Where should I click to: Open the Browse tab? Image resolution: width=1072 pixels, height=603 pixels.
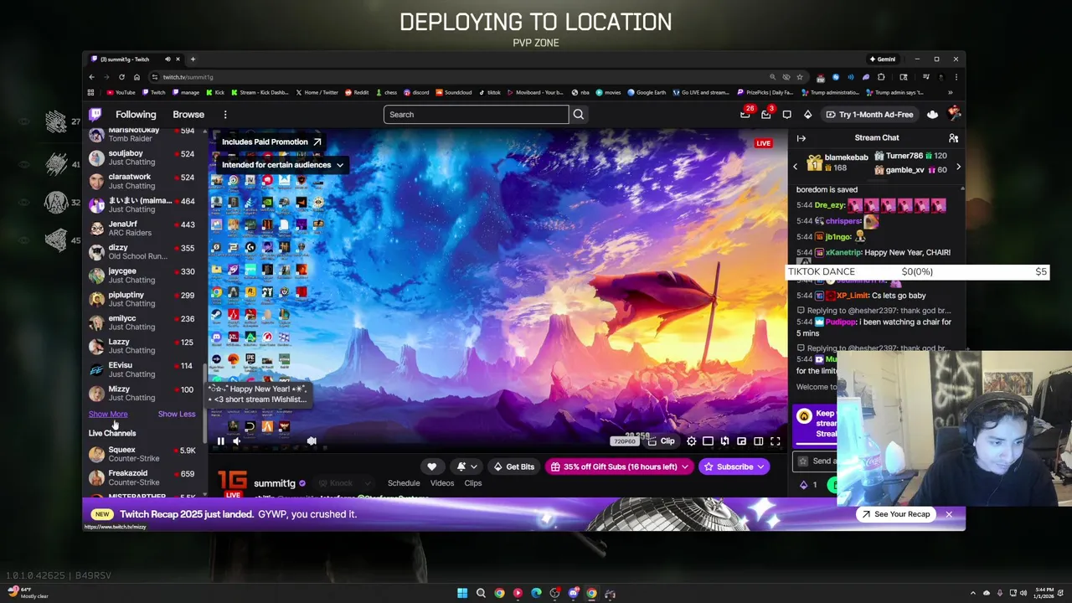(188, 115)
